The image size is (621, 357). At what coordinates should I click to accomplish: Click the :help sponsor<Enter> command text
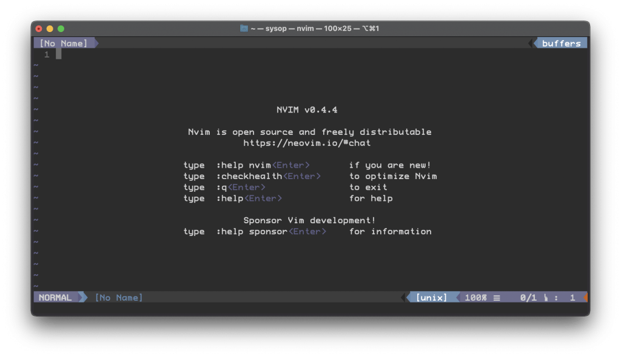271,232
